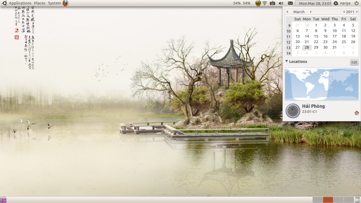Click the power session icon

[356, 3]
